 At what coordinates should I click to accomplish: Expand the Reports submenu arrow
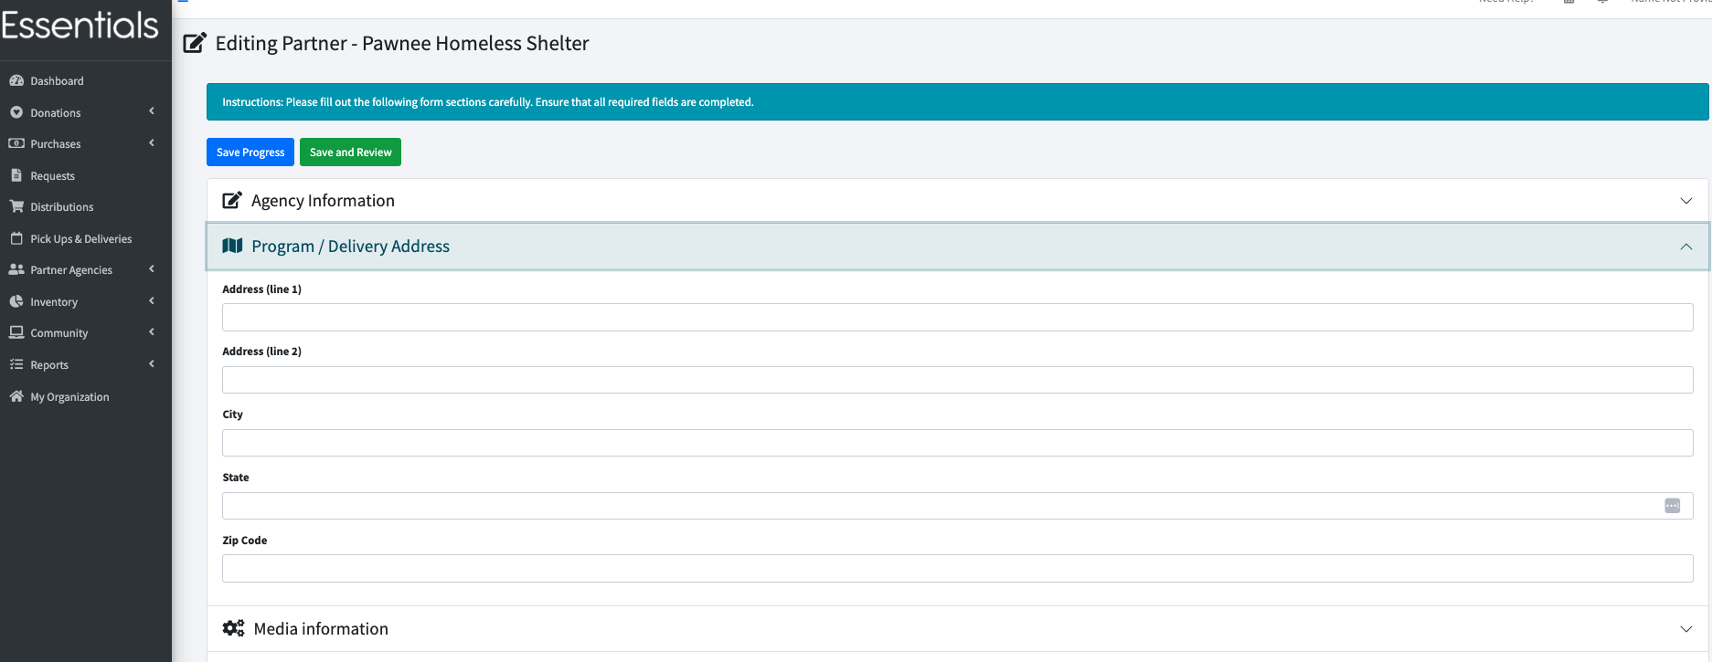[x=152, y=363]
